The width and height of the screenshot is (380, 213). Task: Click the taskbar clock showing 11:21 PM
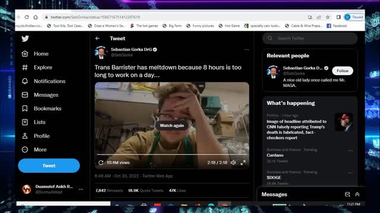click(353, 204)
